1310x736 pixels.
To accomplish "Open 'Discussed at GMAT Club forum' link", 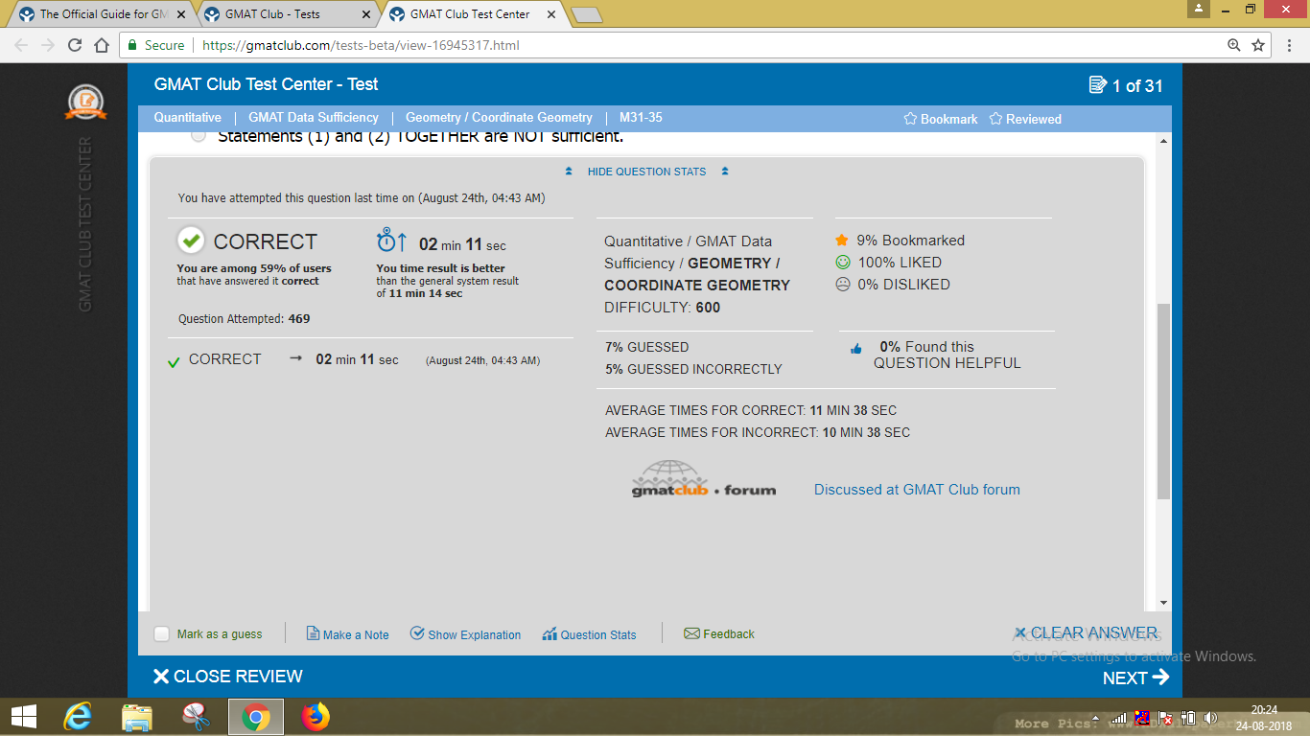I will tap(917, 489).
